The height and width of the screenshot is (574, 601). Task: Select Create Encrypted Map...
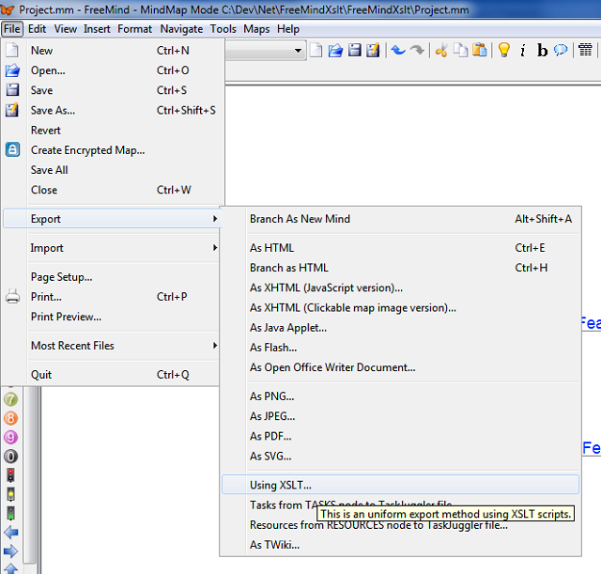click(x=112, y=150)
